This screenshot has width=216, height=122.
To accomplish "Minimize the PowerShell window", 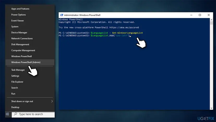I will point(191,15).
